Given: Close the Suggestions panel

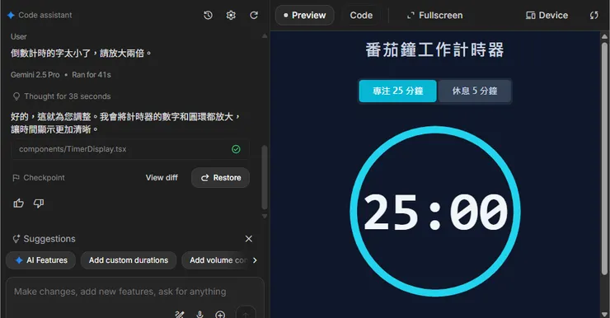Looking at the screenshot, I should tap(249, 239).
